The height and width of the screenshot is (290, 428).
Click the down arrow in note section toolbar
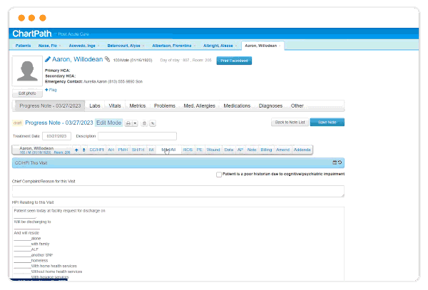pos(83,150)
